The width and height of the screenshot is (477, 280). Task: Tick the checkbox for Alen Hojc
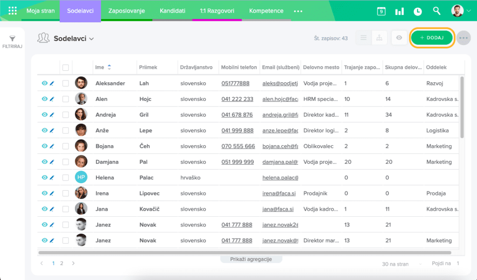pos(66,99)
